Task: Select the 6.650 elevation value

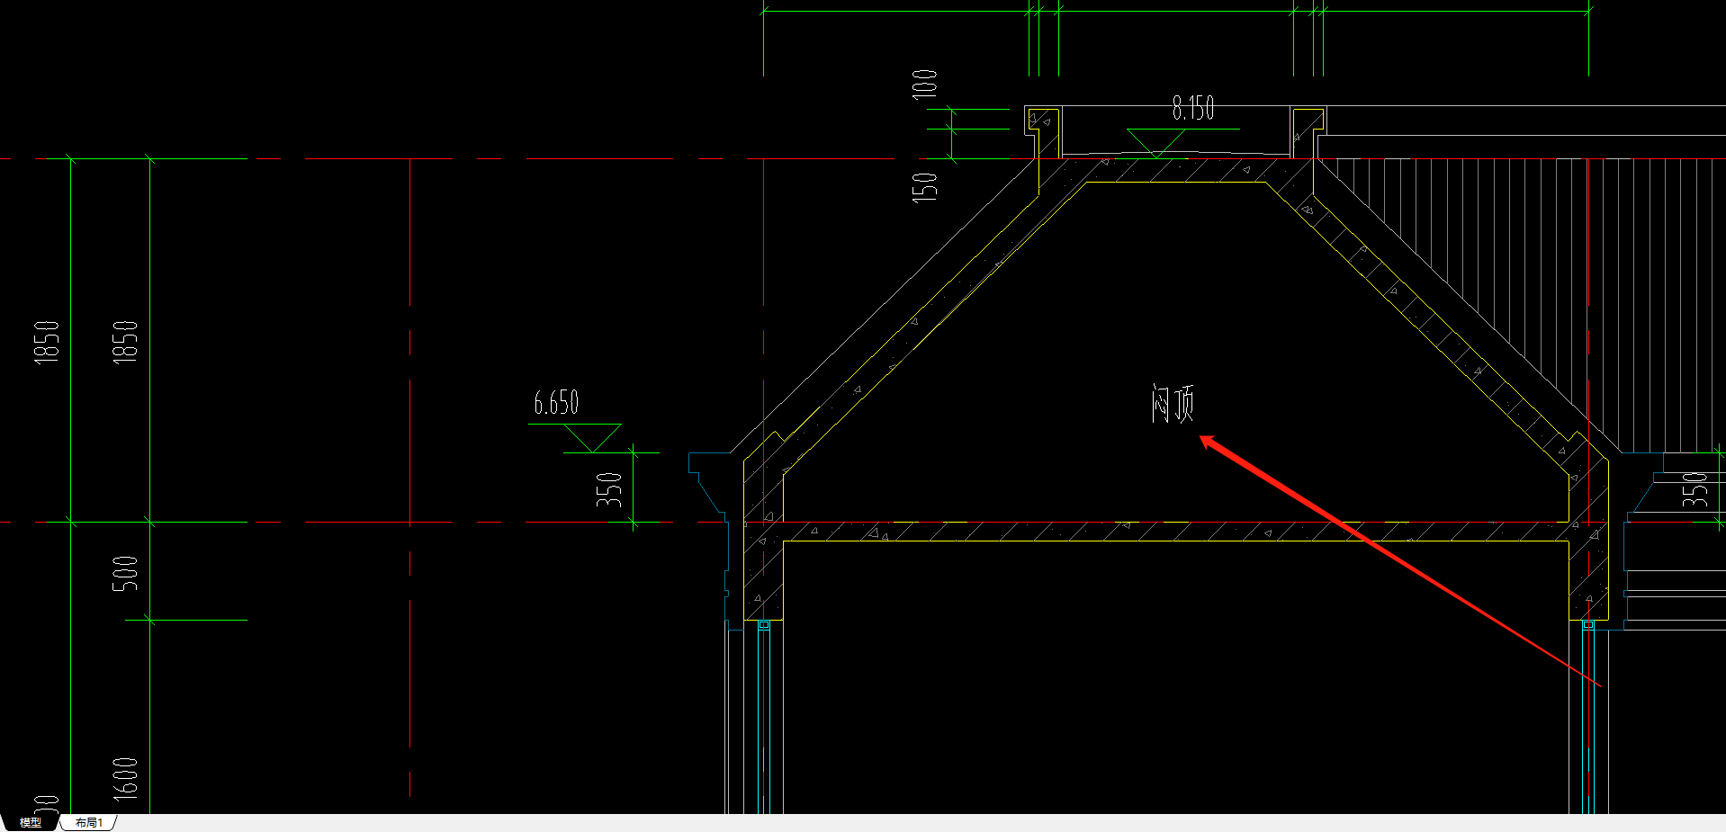Action: click(x=556, y=402)
